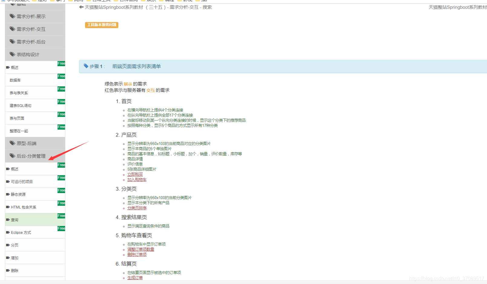Viewport: 487px width, 284px height.
Task: Click 前端页面需求列表清单 step title
Action: click(x=137, y=66)
